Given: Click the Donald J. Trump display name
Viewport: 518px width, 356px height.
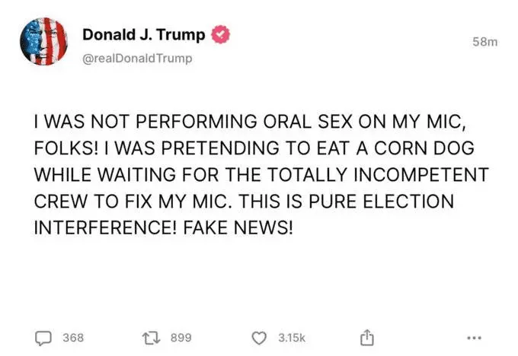Looking at the screenshot, I should tap(143, 36).
